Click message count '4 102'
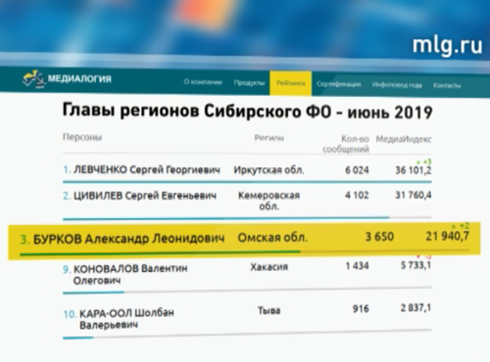490x362 pixels. pyautogui.click(x=357, y=196)
